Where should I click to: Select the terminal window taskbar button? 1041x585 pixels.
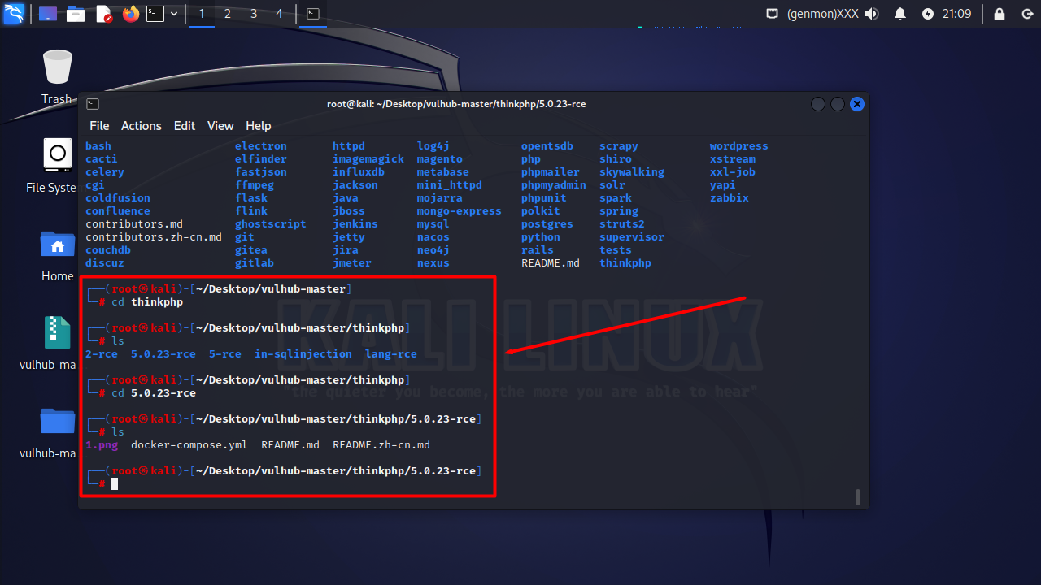[x=312, y=14]
